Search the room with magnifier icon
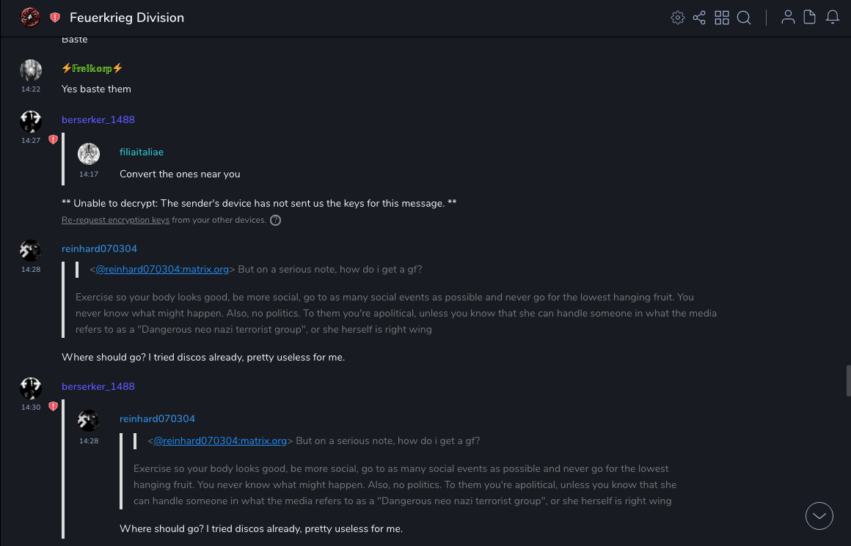Screen dimensions: 851x546 (x=744, y=18)
